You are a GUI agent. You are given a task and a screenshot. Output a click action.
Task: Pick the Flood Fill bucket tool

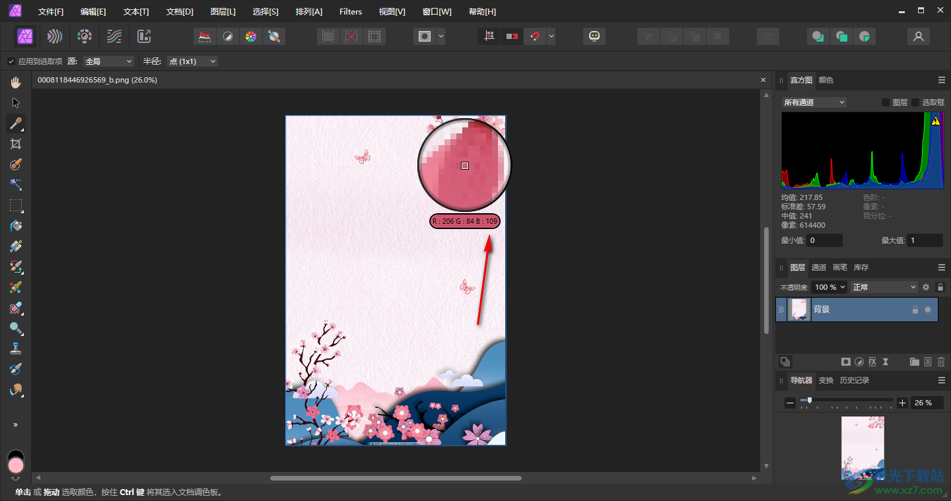16,226
